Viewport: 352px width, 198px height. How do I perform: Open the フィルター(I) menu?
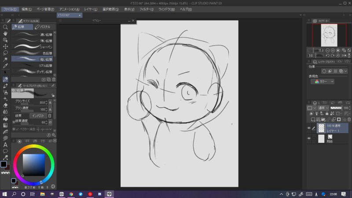point(147,9)
